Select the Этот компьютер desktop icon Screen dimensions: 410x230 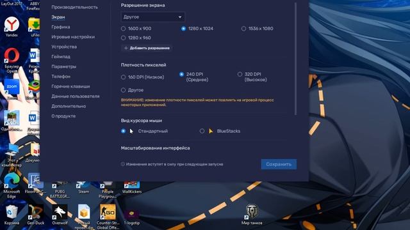12,155
